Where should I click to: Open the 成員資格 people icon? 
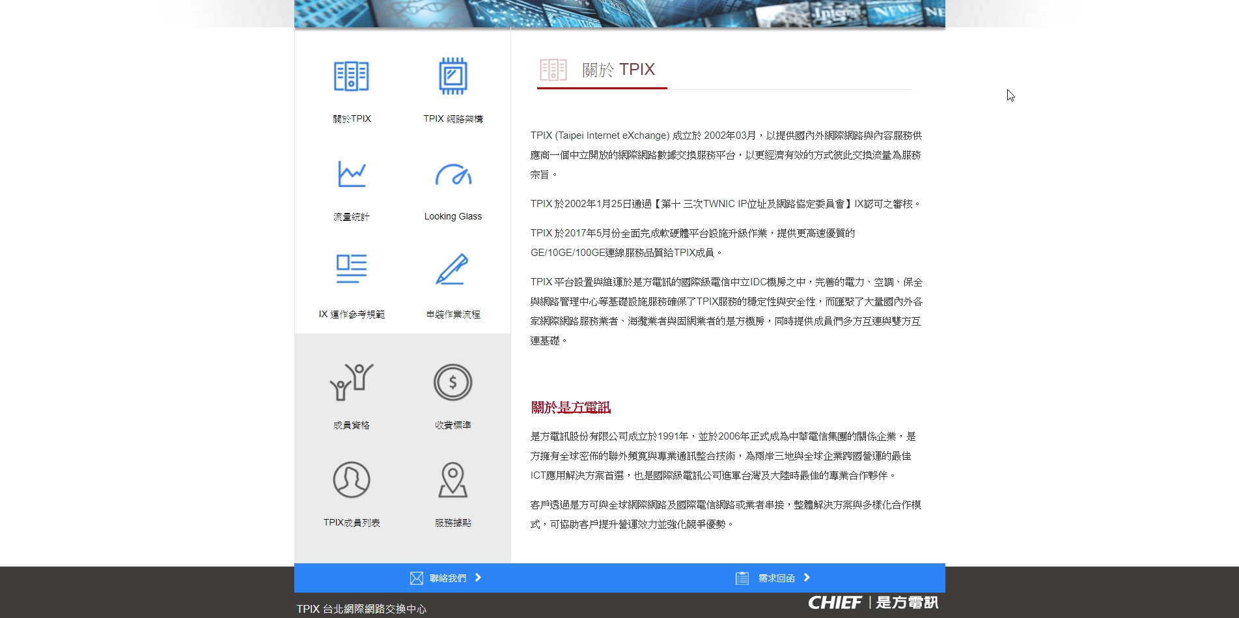click(x=352, y=382)
